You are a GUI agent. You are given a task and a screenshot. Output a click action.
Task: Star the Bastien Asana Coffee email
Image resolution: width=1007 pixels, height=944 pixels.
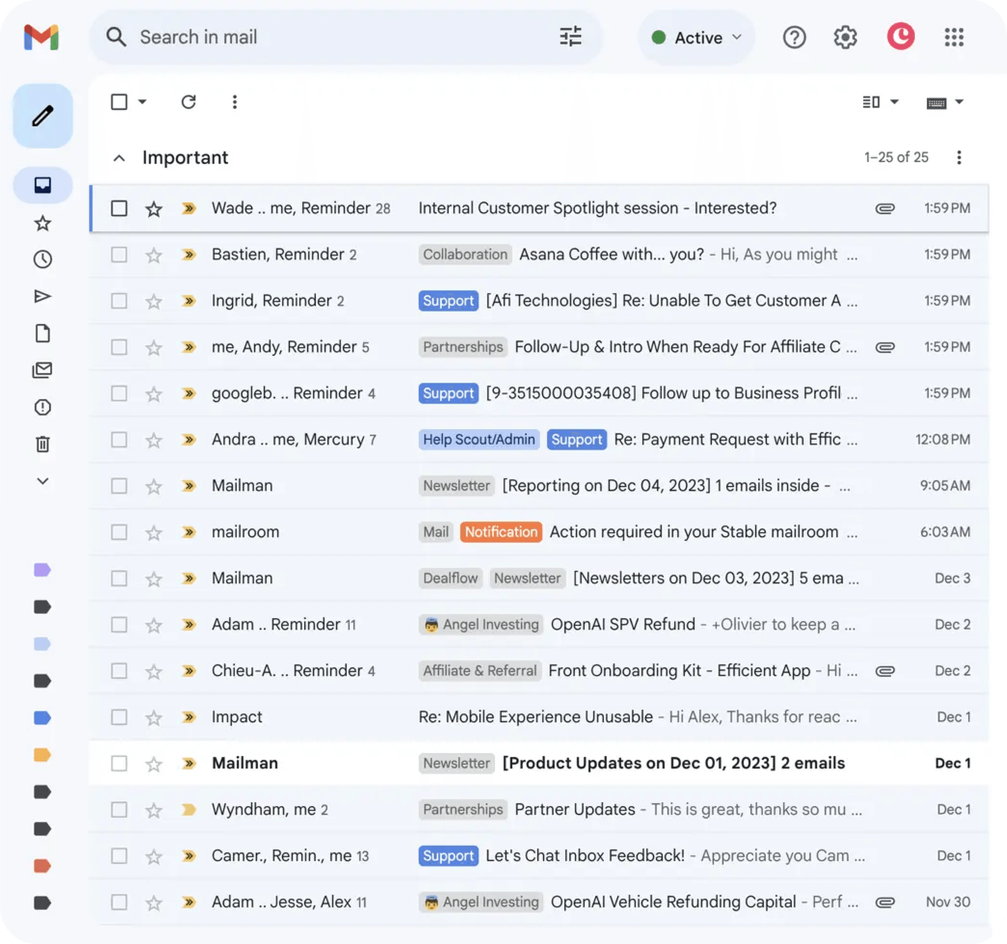153,255
